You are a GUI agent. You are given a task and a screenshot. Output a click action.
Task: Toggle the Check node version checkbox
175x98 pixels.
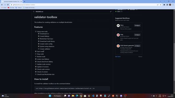point(36,69)
